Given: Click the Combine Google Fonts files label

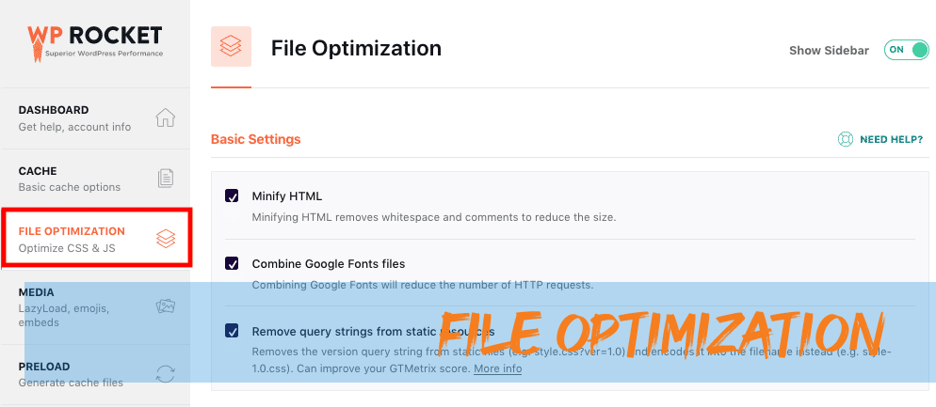Looking at the screenshot, I should [x=329, y=263].
